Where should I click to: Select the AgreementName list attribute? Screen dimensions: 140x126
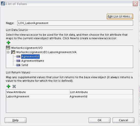tap(33, 61)
